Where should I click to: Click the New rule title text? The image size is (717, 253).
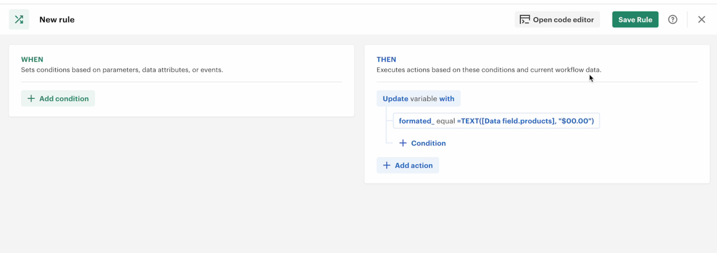coord(57,20)
